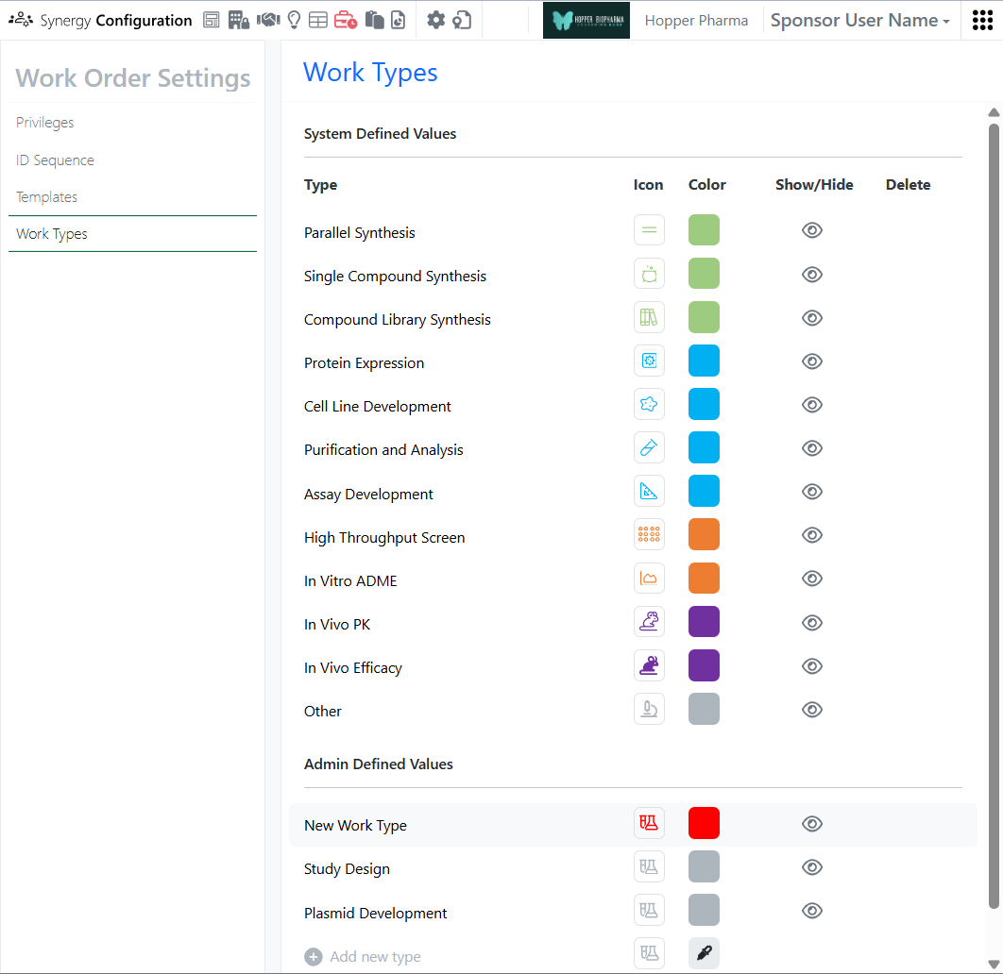Open the nine-dot app launcher grid
This screenshot has width=1003, height=974.
point(982,20)
